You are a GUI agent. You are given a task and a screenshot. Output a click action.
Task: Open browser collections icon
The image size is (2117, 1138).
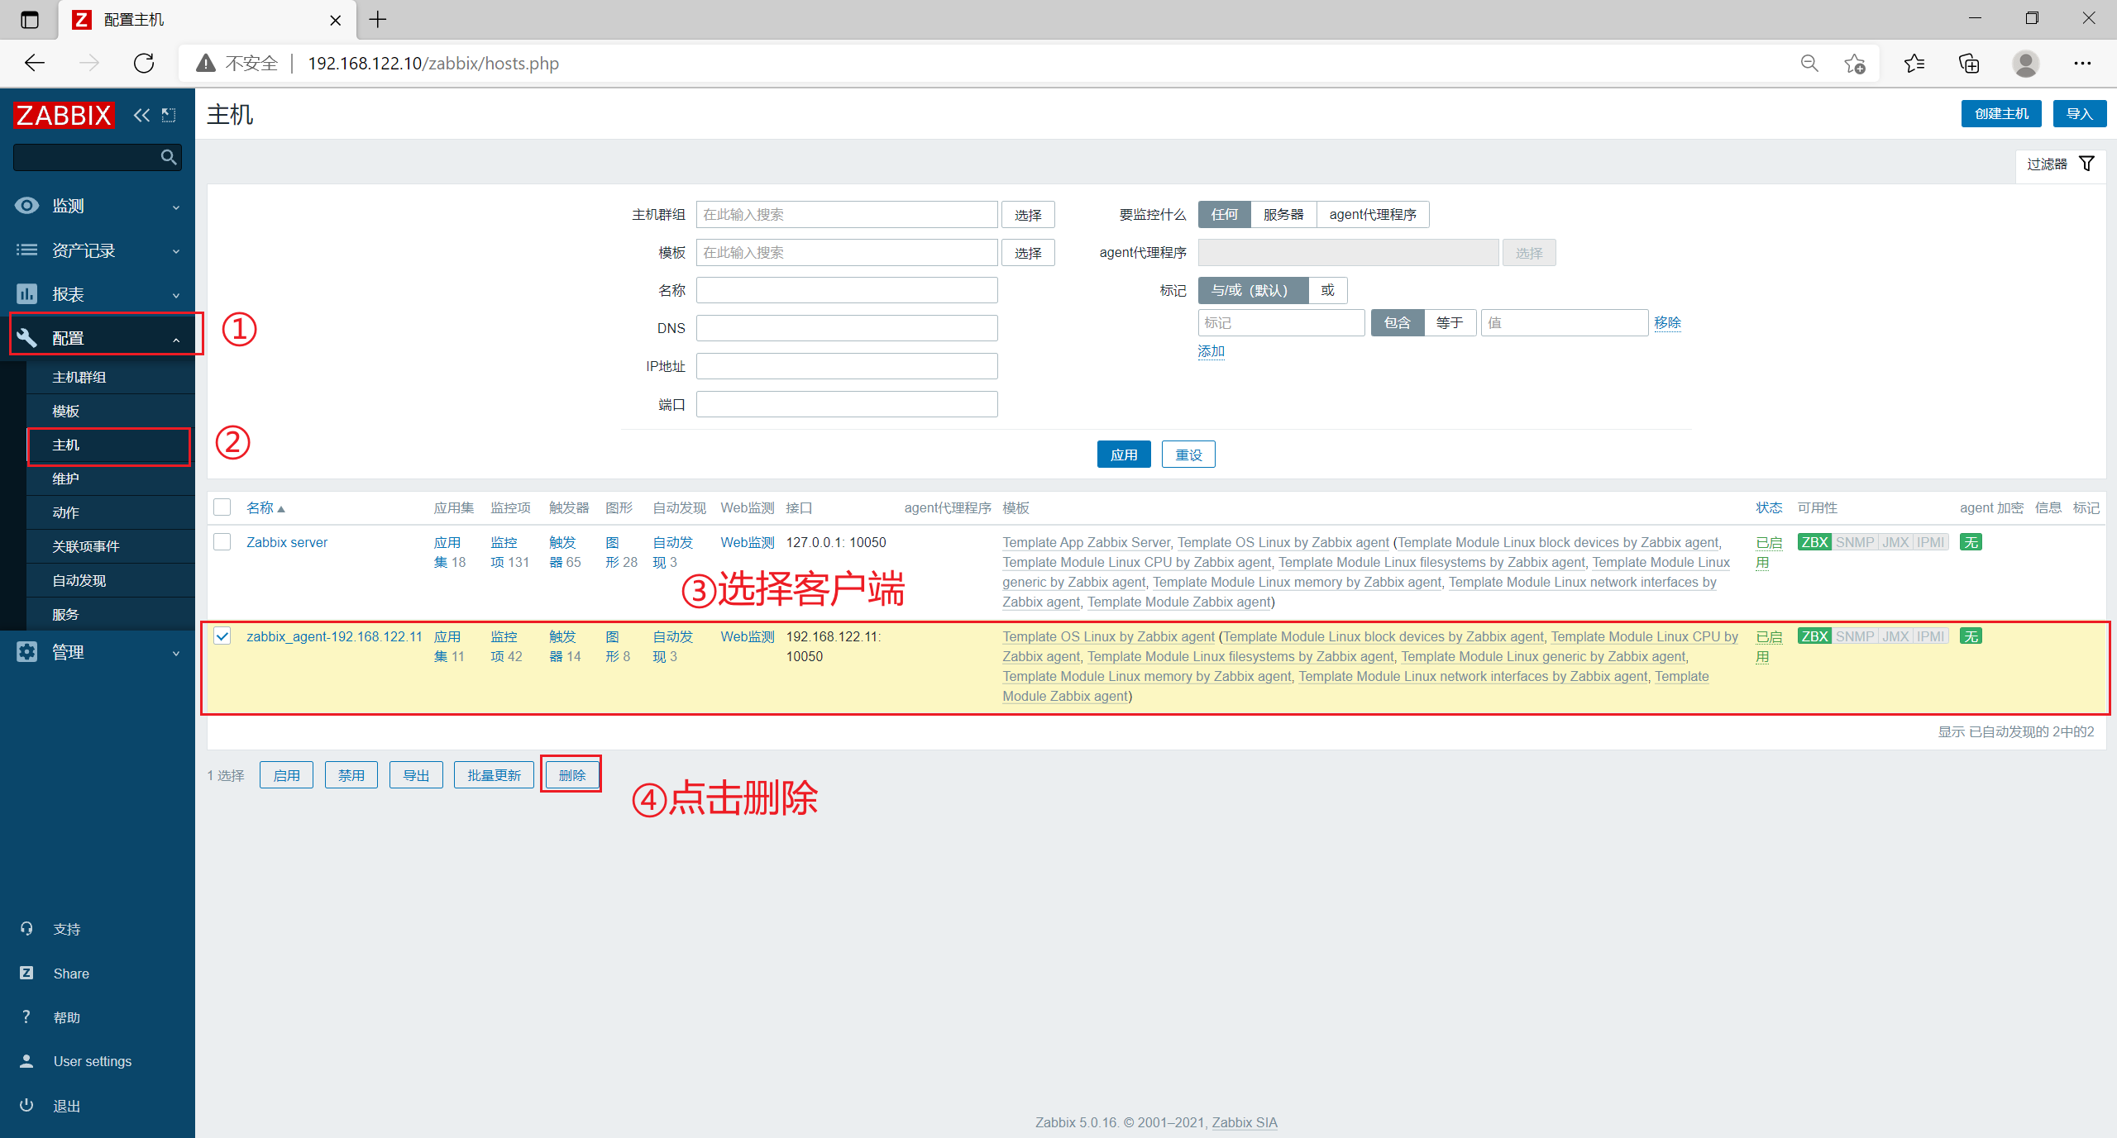coord(1970,64)
